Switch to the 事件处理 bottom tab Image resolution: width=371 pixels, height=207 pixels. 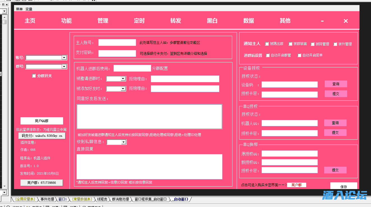(x=47, y=199)
